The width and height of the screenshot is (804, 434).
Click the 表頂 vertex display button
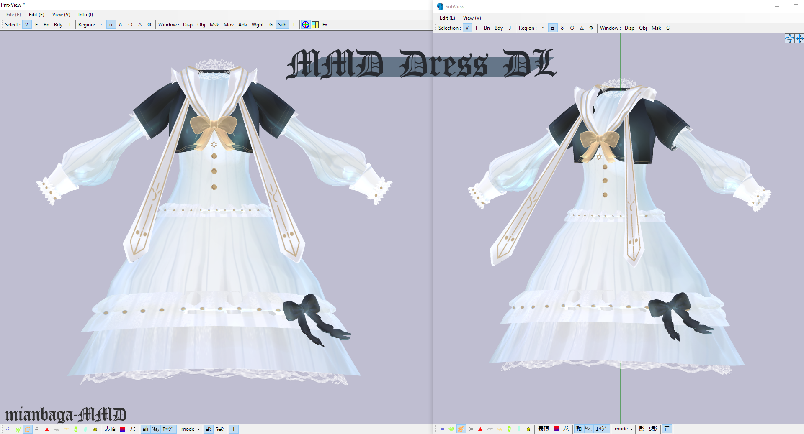110,429
